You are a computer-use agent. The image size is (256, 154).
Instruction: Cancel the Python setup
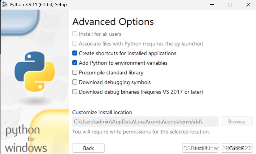pyautogui.click(x=236, y=148)
